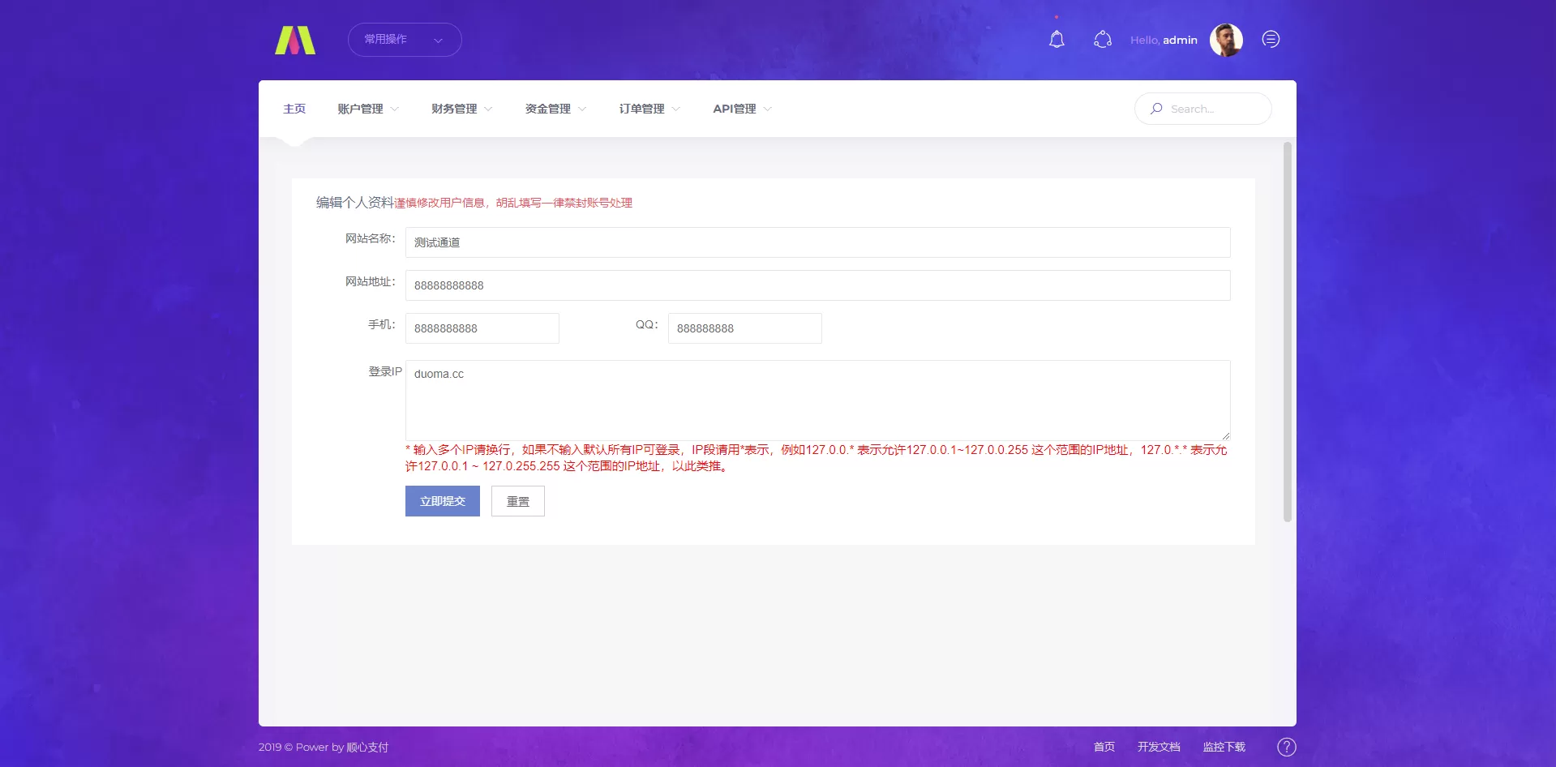This screenshot has height=767, width=1556.
Task: Go to the 主页 tab
Action: [294, 109]
